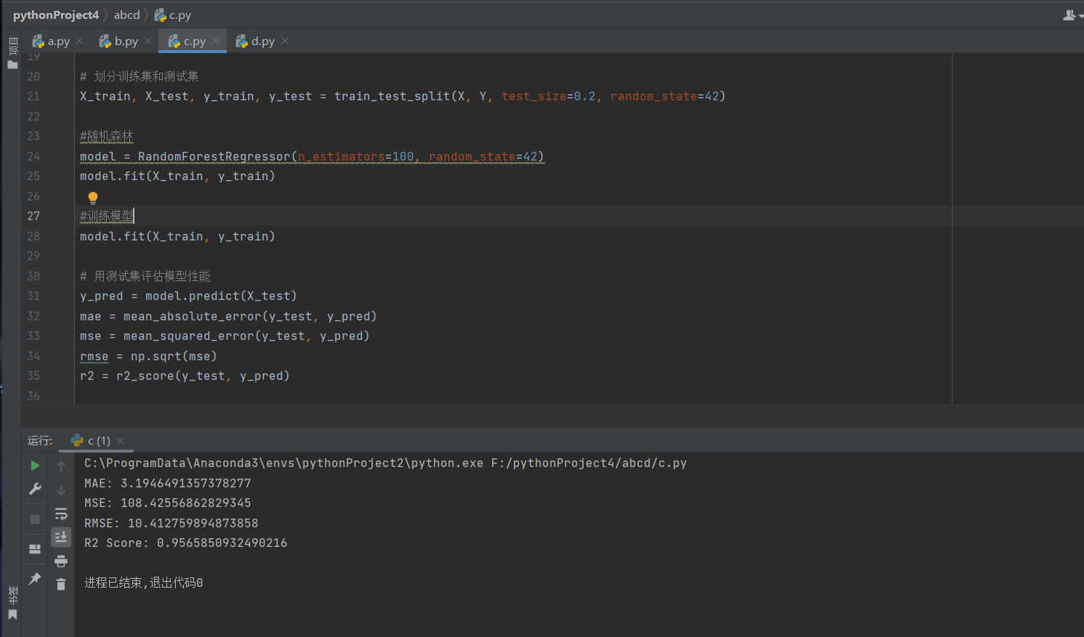
Task: Click the R2 Score output line
Action: point(186,543)
